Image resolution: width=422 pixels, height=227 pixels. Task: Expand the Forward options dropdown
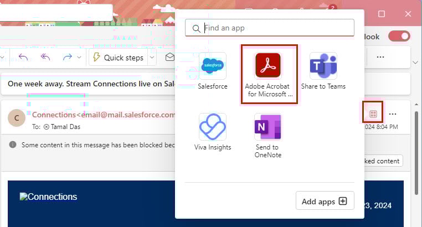click(79, 57)
